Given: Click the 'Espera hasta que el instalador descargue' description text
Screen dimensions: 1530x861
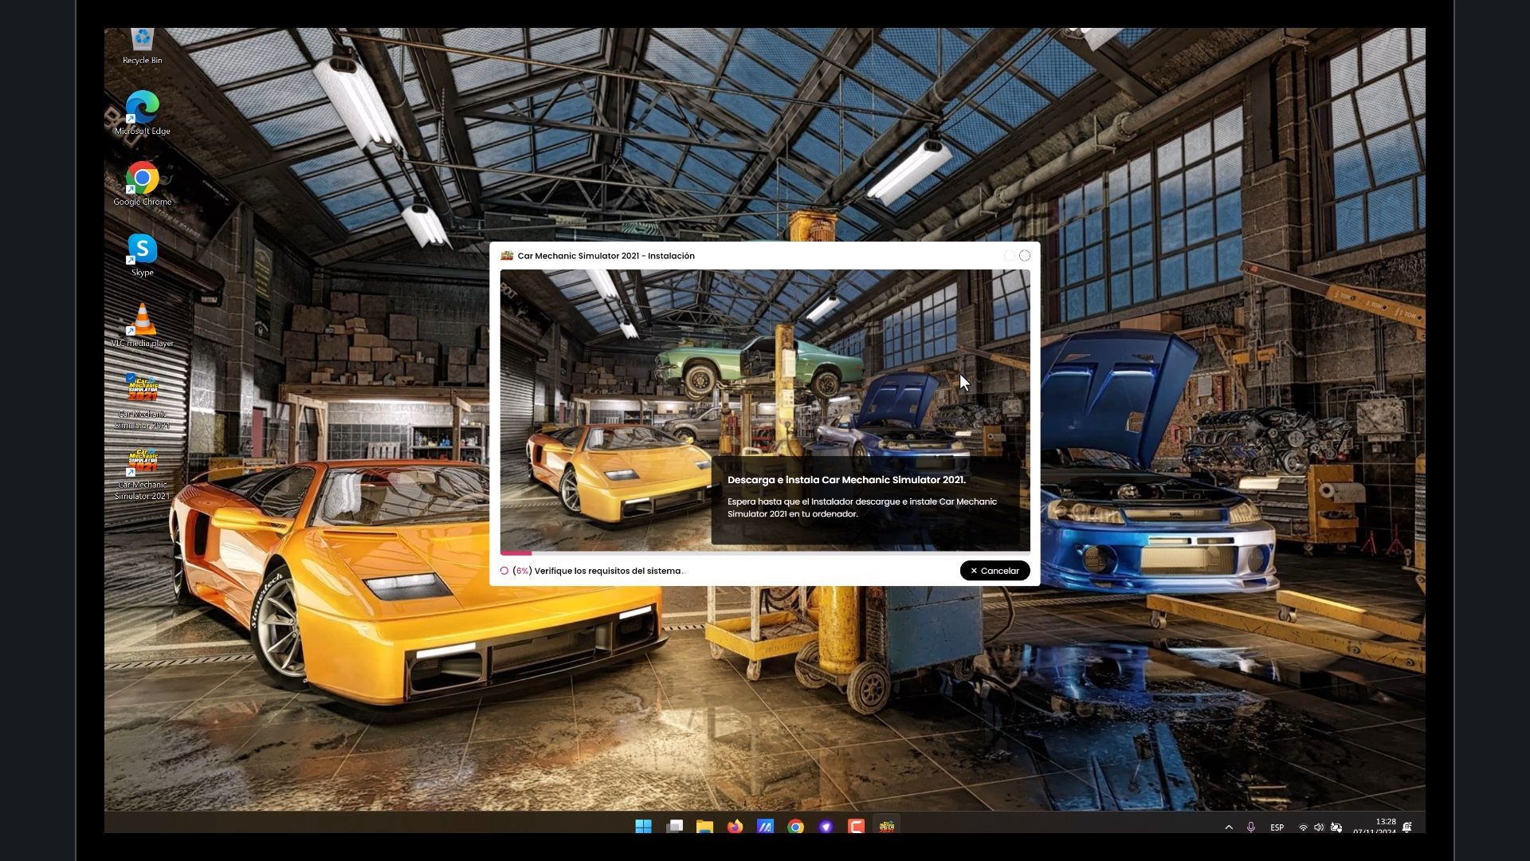Looking at the screenshot, I should pos(861,508).
